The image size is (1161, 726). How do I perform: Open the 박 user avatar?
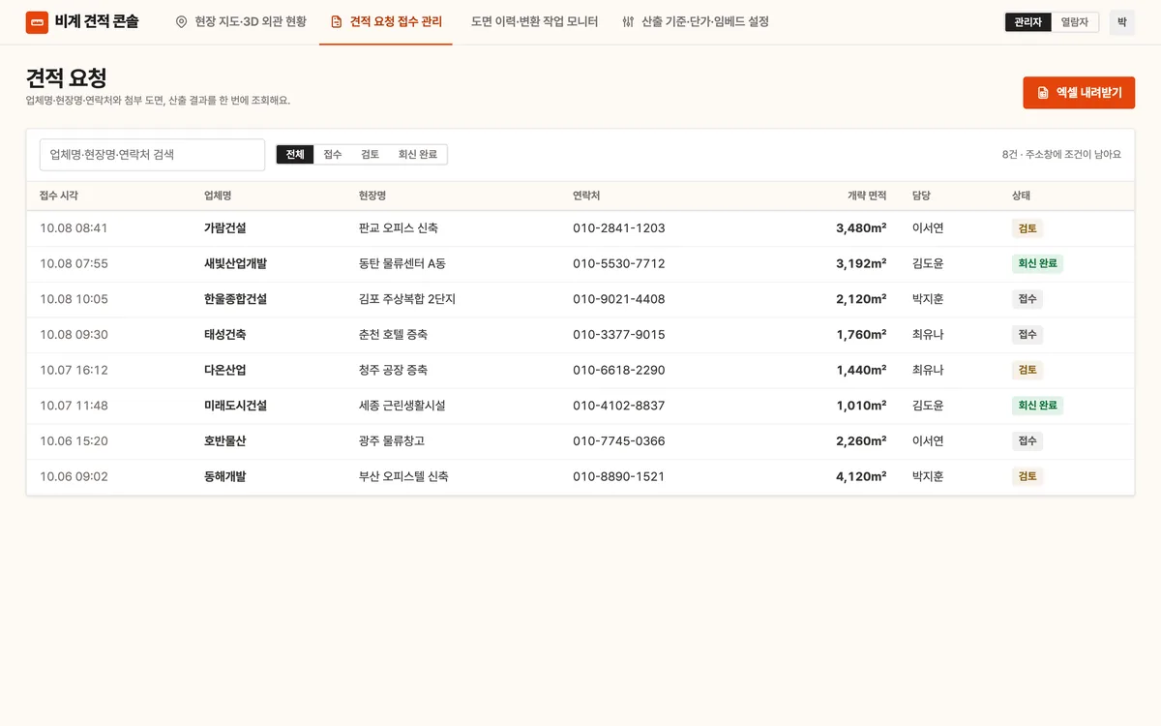click(1122, 21)
